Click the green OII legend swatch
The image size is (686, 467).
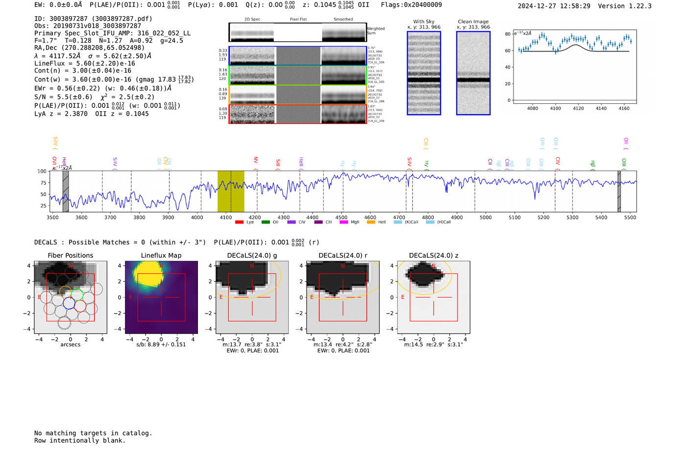tap(266, 222)
